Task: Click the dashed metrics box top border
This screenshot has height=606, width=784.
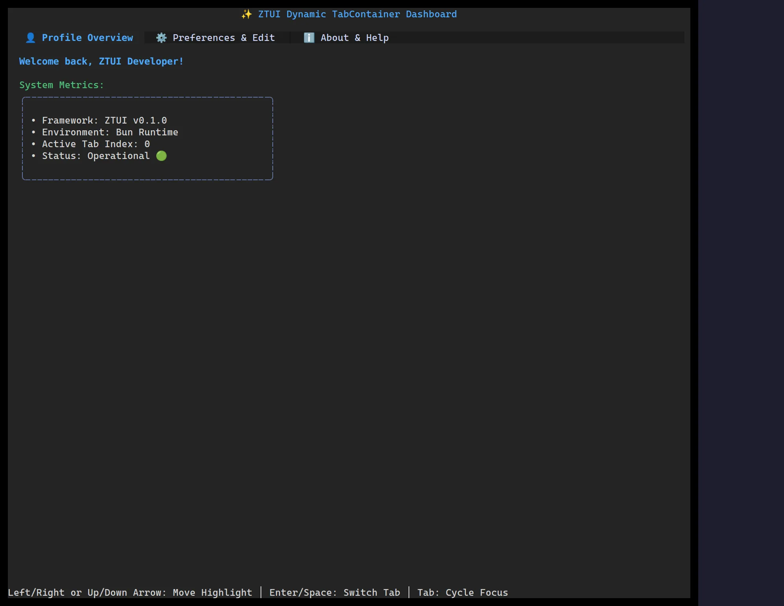Action: [148, 97]
